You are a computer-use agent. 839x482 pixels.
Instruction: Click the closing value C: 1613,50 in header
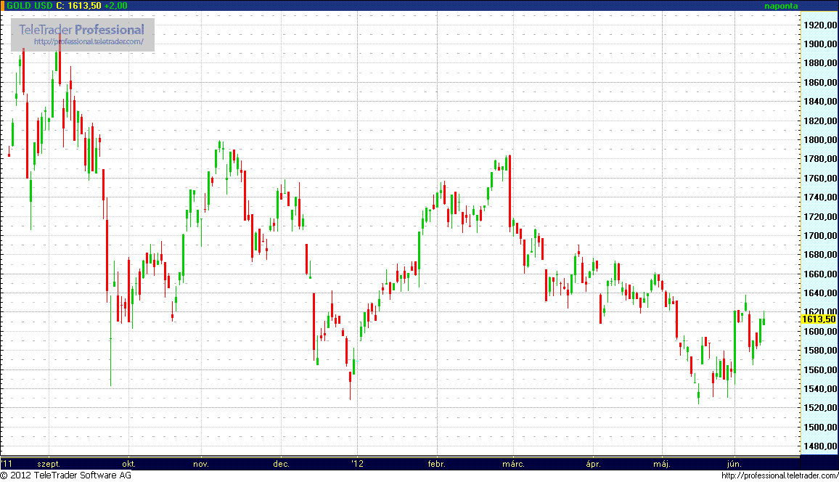coord(78,5)
